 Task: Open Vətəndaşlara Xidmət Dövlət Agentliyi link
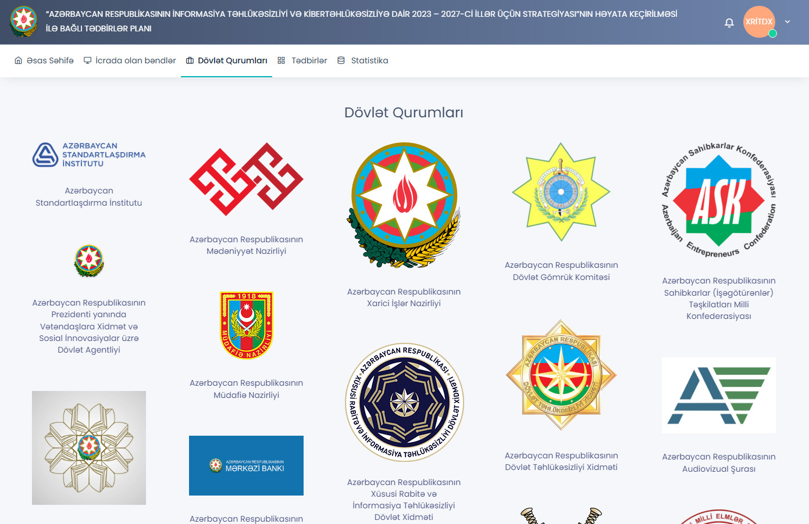click(89, 326)
